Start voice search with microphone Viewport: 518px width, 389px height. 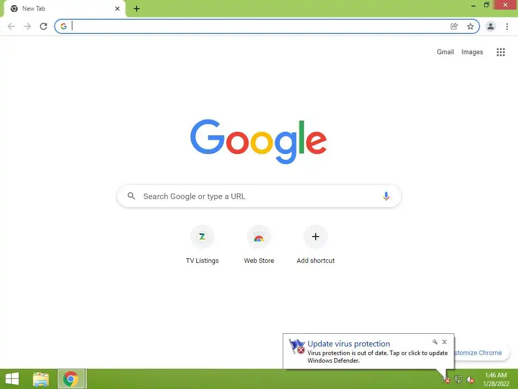coord(386,196)
